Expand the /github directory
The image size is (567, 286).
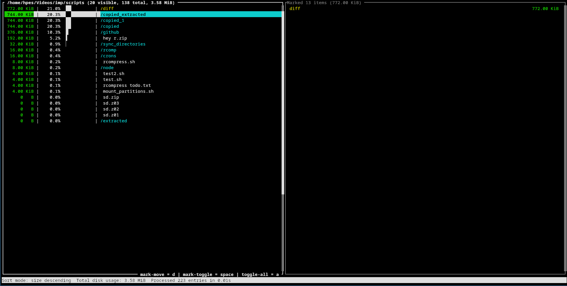pos(110,32)
